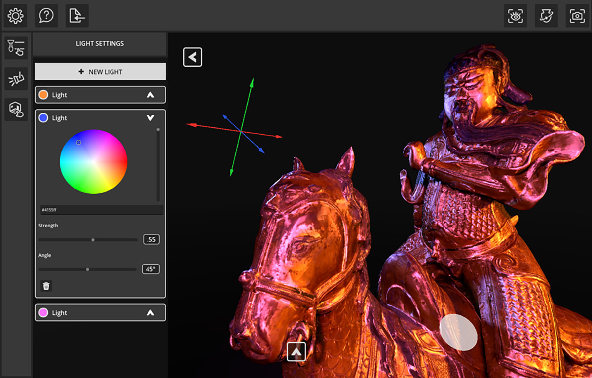Click the Light Settings panel header
Viewport: 592px width, 378px height.
(x=100, y=44)
